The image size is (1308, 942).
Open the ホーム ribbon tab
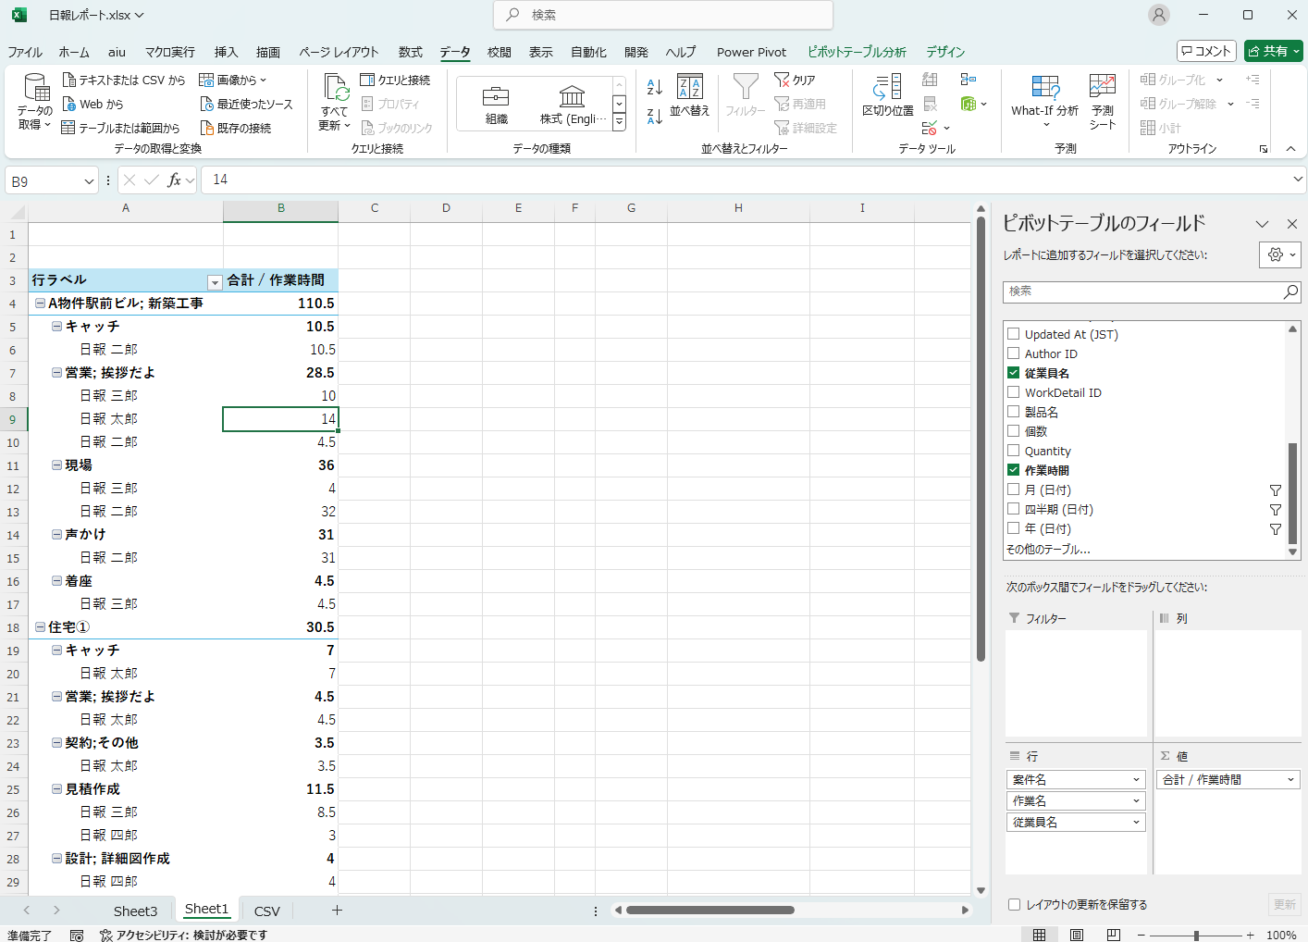click(x=74, y=52)
